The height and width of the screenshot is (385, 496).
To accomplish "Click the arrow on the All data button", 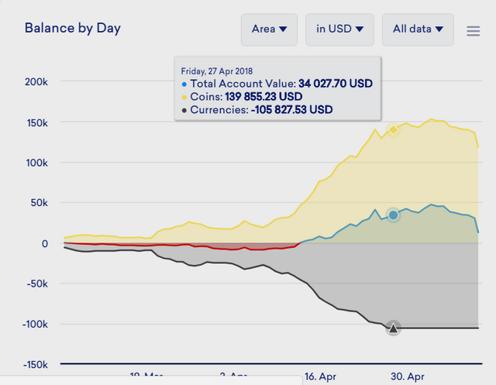I will pyautogui.click(x=439, y=29).
